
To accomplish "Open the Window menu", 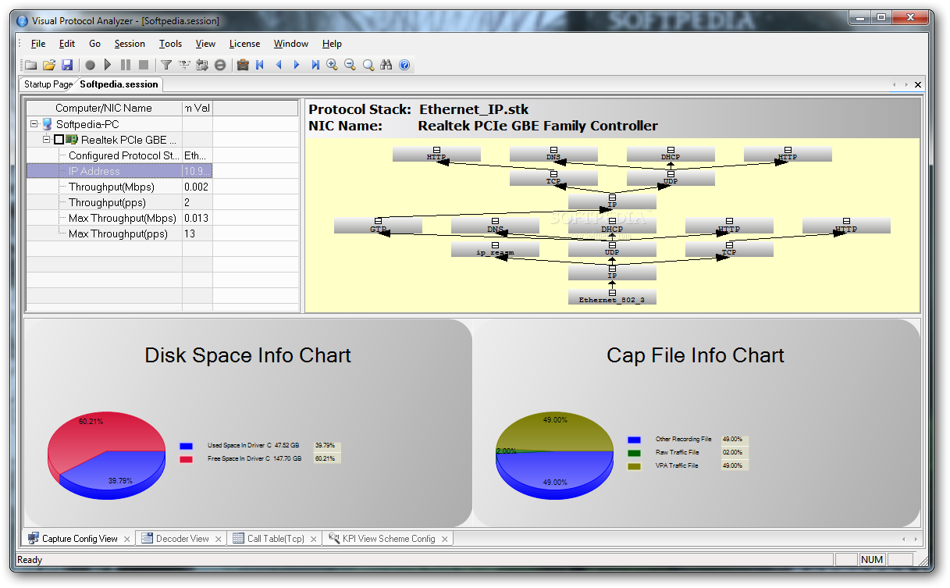I will pyautogui.click(x=291, y=44).
